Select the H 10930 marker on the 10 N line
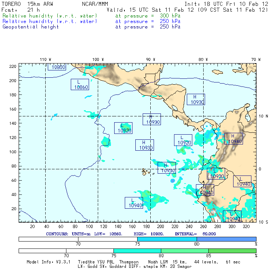270x270 pixels. pos(151,119)
